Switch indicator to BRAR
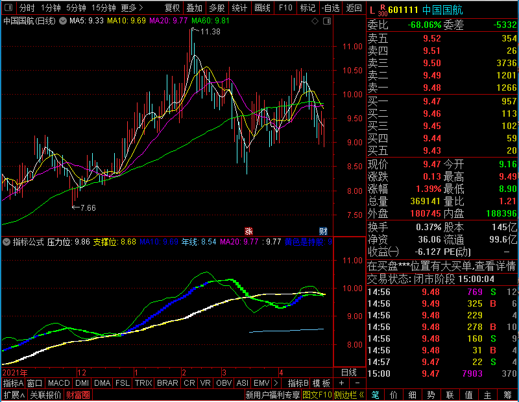Viewport: 519px width, 402px height. tap(167, 383)
